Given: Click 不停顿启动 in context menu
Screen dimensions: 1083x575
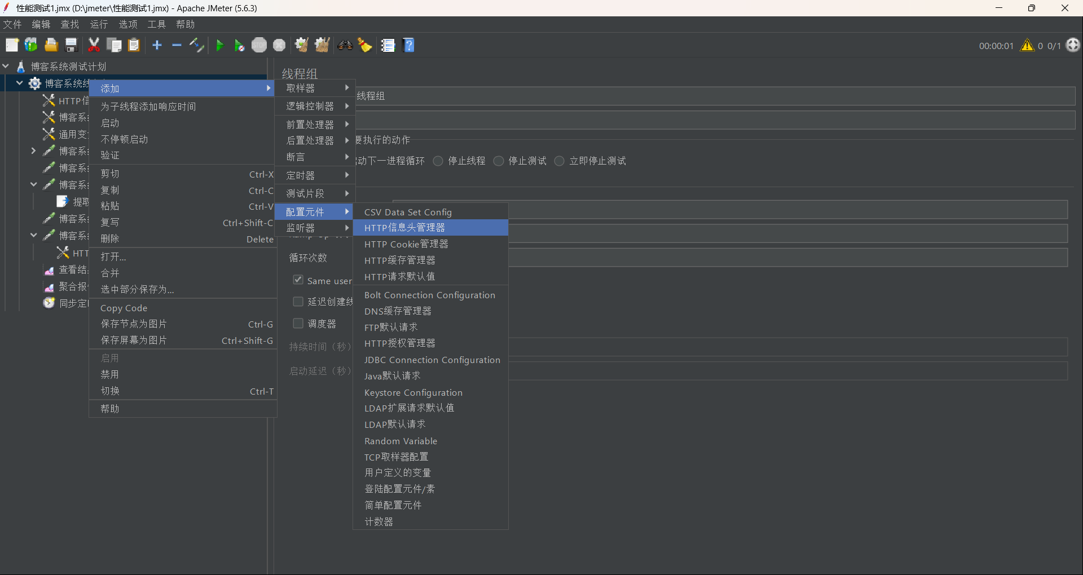Looking at the screenshot, I should pyautogui.click(x=183, y=139).
